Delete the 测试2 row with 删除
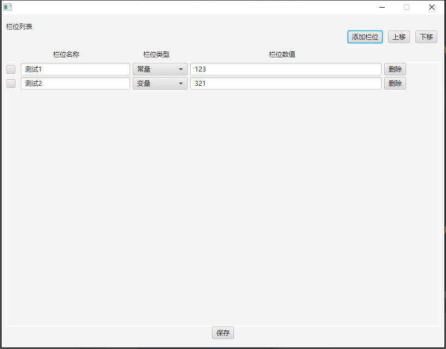Image resolution: width=446 pixels, height=349 pixels. (395, 84)
